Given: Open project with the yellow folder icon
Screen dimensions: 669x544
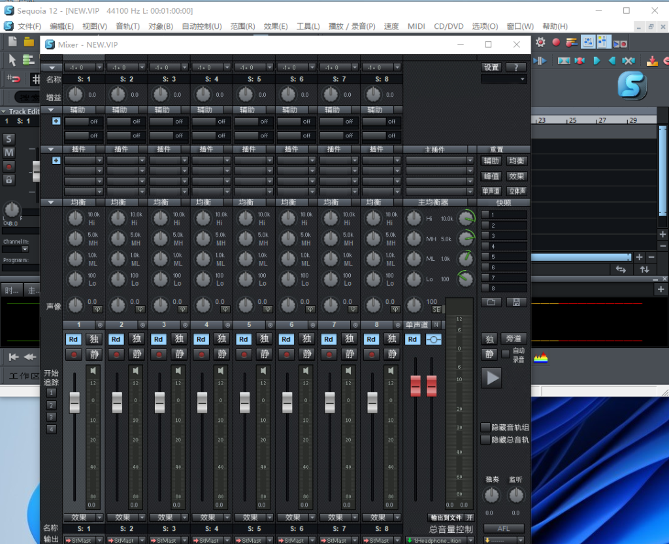Looking at the screenshot, I should tap(29, 42).
